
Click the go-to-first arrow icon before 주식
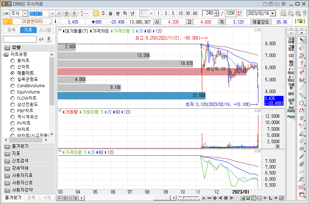[x=6, y=13]
